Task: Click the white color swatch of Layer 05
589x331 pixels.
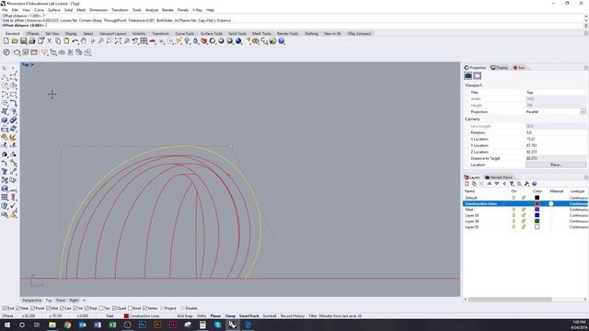Action: (x=537, y=227)
